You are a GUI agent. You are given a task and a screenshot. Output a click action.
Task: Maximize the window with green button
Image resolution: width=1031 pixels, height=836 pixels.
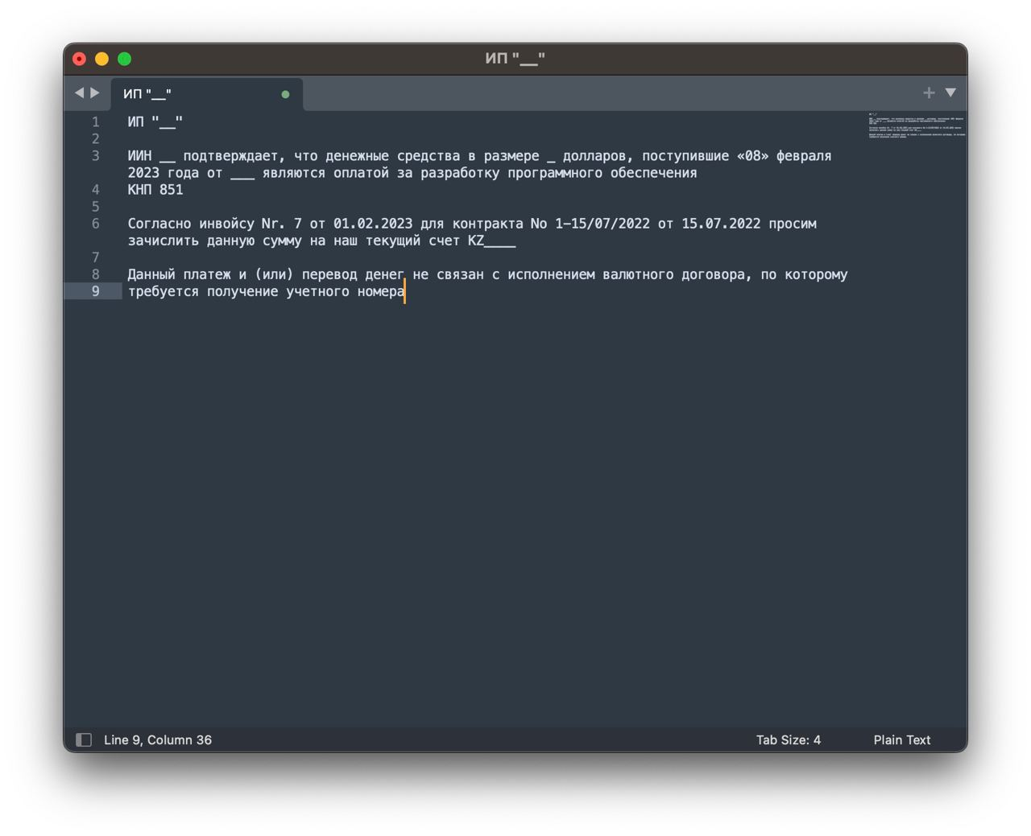click(125, 59)
